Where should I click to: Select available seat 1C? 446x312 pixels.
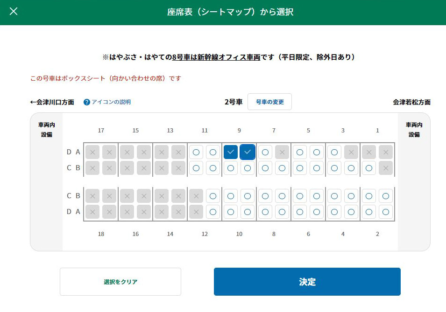[369, 168]
